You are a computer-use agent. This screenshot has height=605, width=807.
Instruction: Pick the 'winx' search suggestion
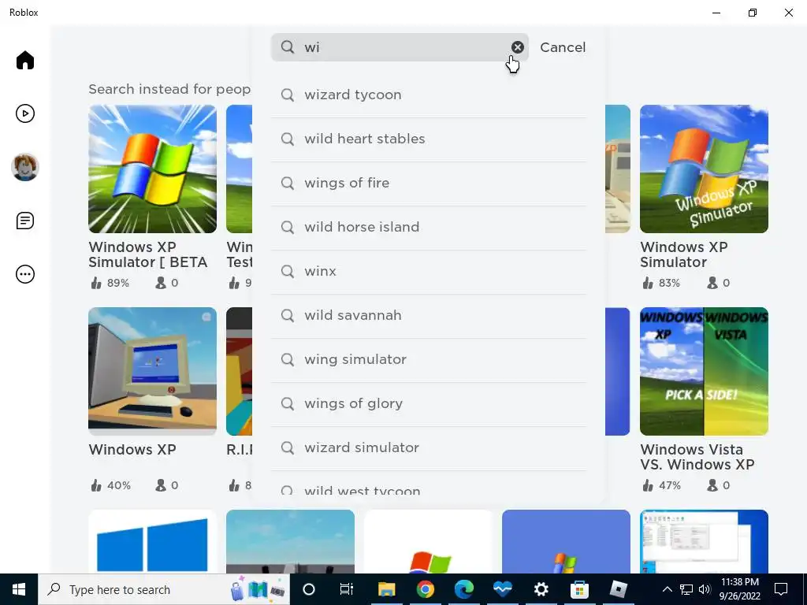click(x=429, y=272)
